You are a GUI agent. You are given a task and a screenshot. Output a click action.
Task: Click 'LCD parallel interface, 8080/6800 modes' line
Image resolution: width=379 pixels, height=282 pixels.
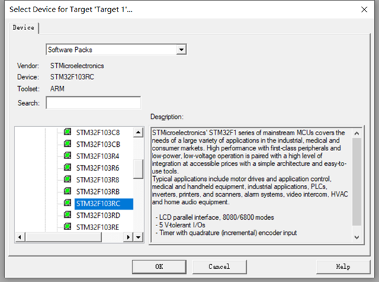(215, 217)
